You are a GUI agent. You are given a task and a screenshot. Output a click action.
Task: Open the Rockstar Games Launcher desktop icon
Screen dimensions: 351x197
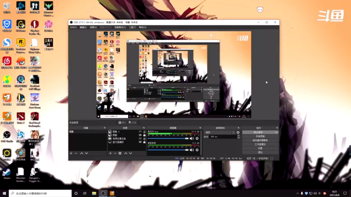[21, 46]
